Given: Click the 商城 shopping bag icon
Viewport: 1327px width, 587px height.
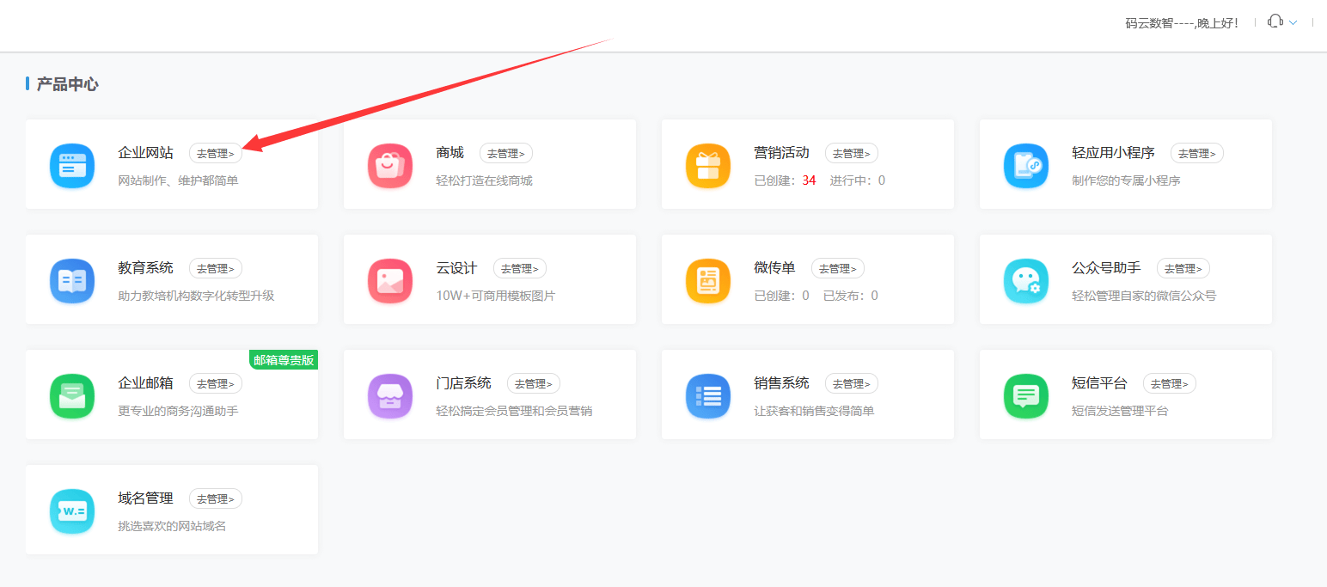Looking at the screenshot, I should 390,166.
